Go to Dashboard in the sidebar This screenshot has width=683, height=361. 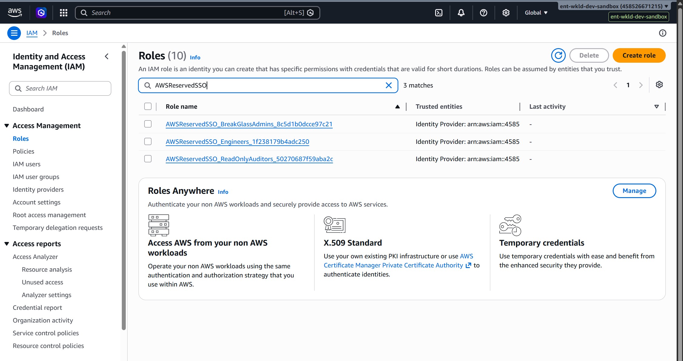(28, 109)
